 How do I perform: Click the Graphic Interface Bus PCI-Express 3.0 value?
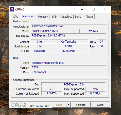(74, 84)
